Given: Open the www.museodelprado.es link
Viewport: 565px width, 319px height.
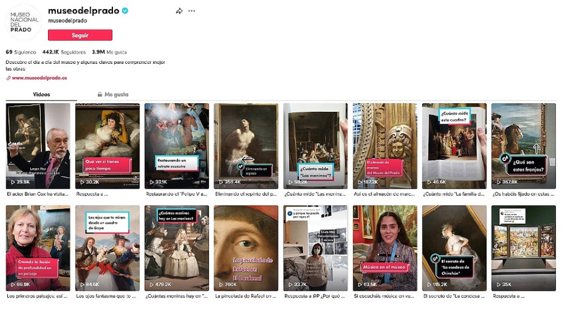Looking at the screenshot, I should click(40, 78).
